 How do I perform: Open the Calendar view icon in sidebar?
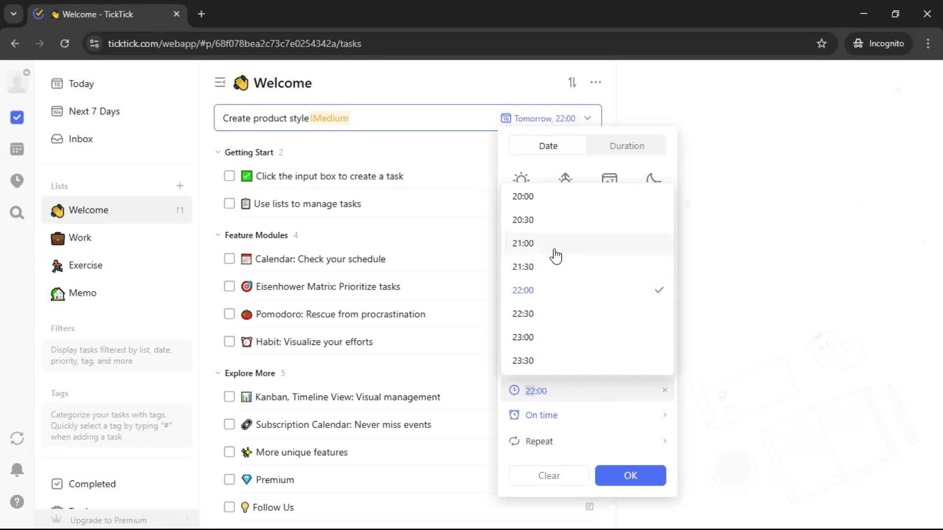[x=17, y=149]
